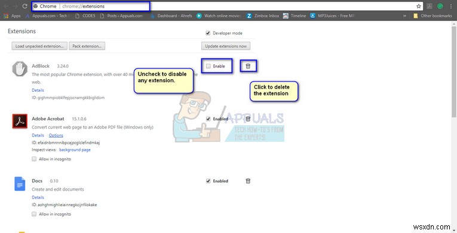Select Adobe Acrobat ID efaidnbmnnnibpcajpcglclefindmkaj
Viewport: 457px width, 233px height.
point(66,142)
